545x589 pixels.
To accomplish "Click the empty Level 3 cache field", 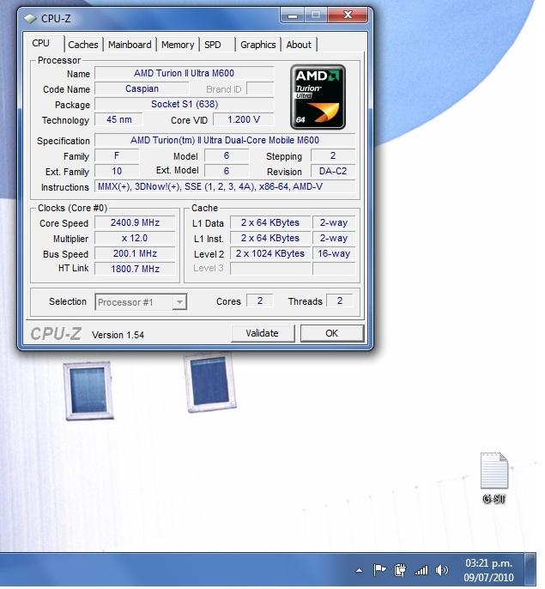I will click(270, 269).
